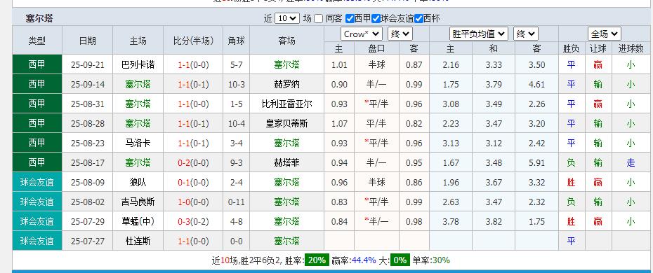The height and width of the screenshot is (273, 653).
Task: Click draw odds 3.12 in 马洛卡 row
Action: tap(494, 143)
